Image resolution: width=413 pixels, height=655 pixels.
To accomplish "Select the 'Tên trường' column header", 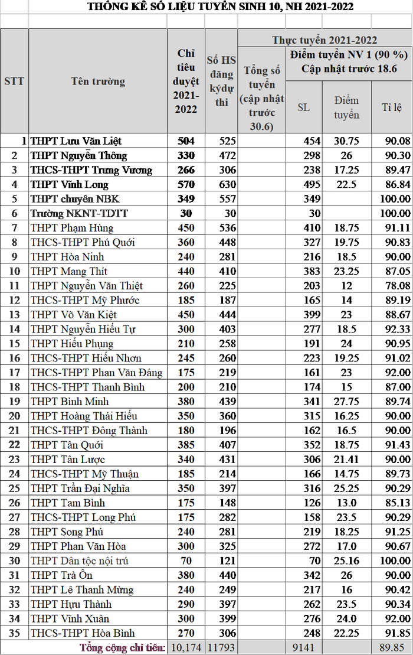I will click(x=98, y=82).
